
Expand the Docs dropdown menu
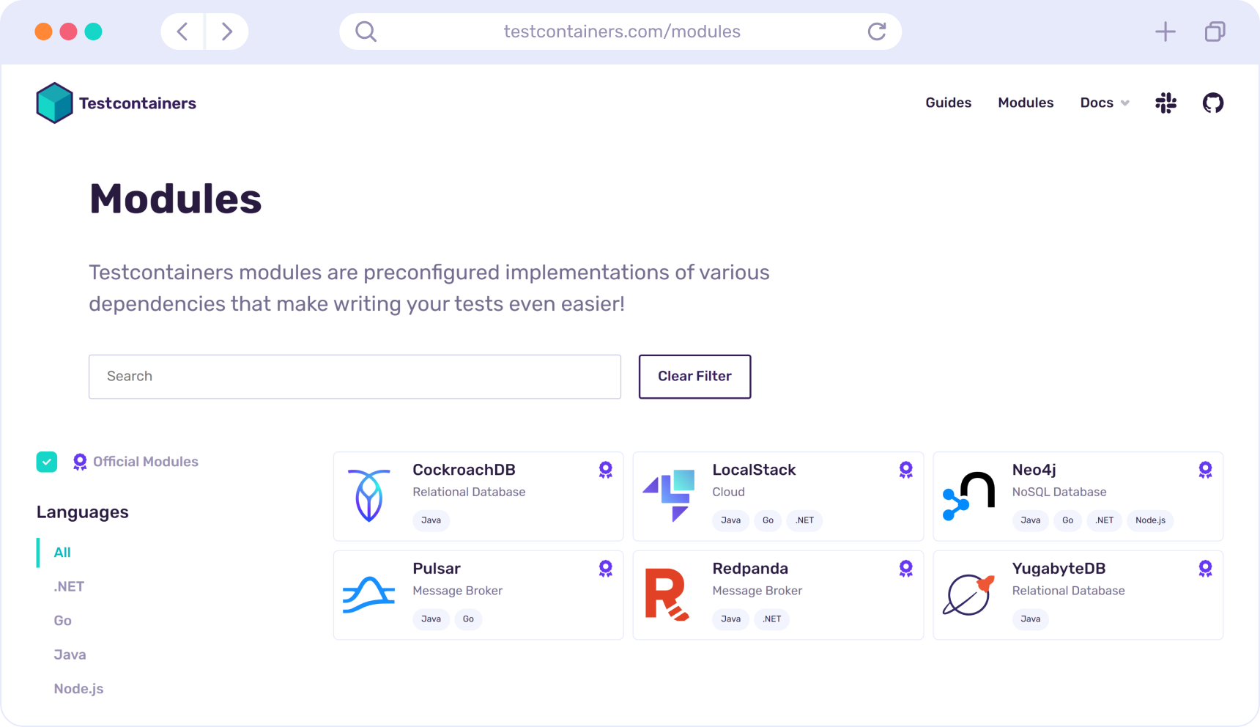pos(1105,103)
